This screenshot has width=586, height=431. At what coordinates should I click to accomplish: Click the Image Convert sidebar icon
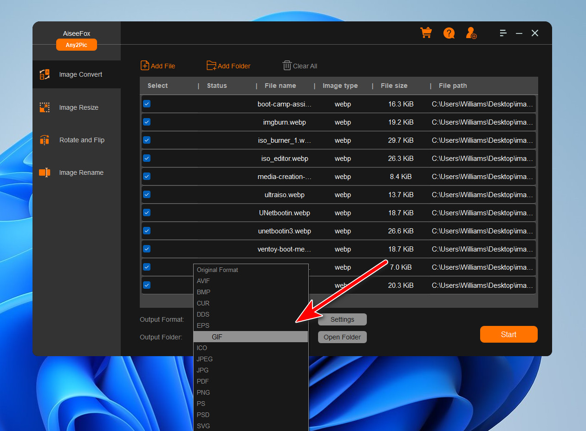coord(45,74)
